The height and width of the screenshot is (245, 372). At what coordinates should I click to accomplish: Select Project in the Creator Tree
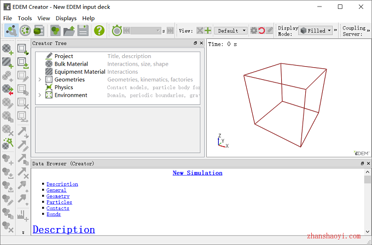click(63, 56)
